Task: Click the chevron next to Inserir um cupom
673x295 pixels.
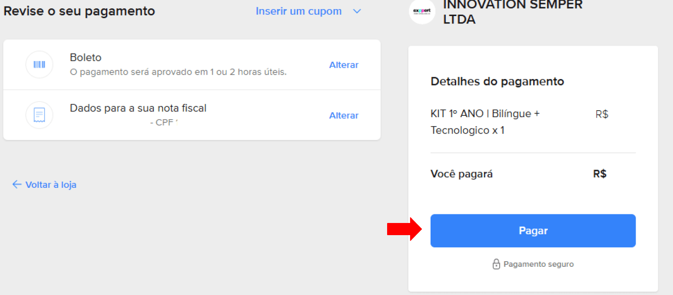Action: tap(357, 11)
